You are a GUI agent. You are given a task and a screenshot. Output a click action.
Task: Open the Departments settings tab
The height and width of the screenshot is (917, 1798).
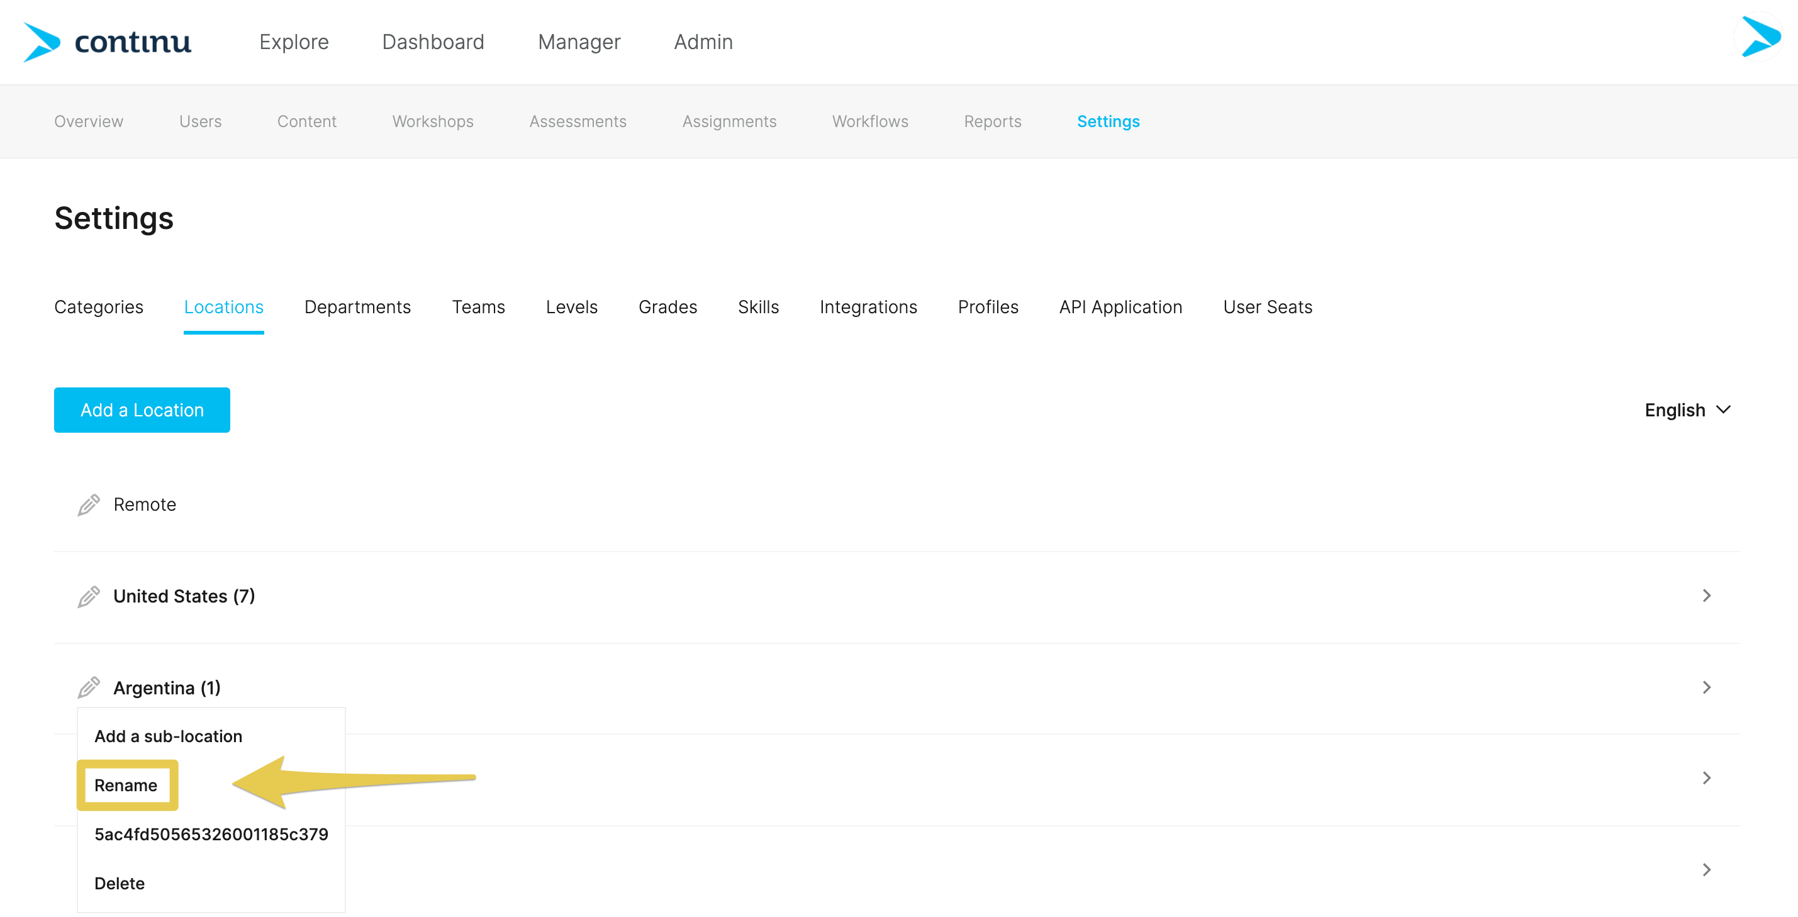tap(358, 308)
